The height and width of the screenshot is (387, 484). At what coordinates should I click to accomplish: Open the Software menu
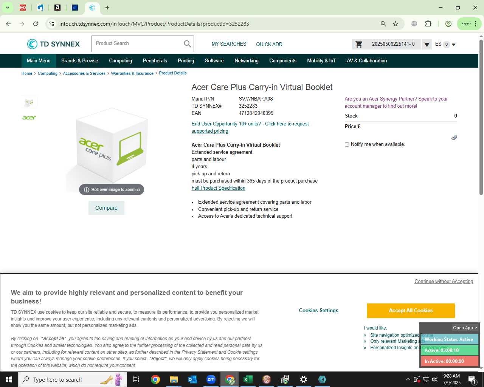pyautogui.click(x=214, y=61)
